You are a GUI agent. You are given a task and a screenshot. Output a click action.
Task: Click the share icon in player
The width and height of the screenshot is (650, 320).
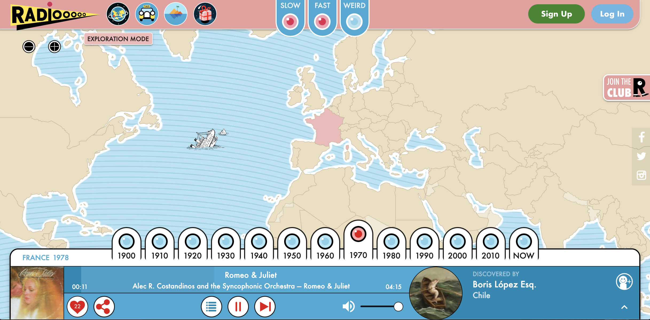coord(104,306)
